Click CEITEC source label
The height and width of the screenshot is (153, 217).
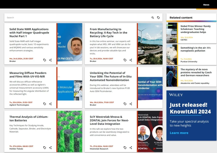[184, 40]
